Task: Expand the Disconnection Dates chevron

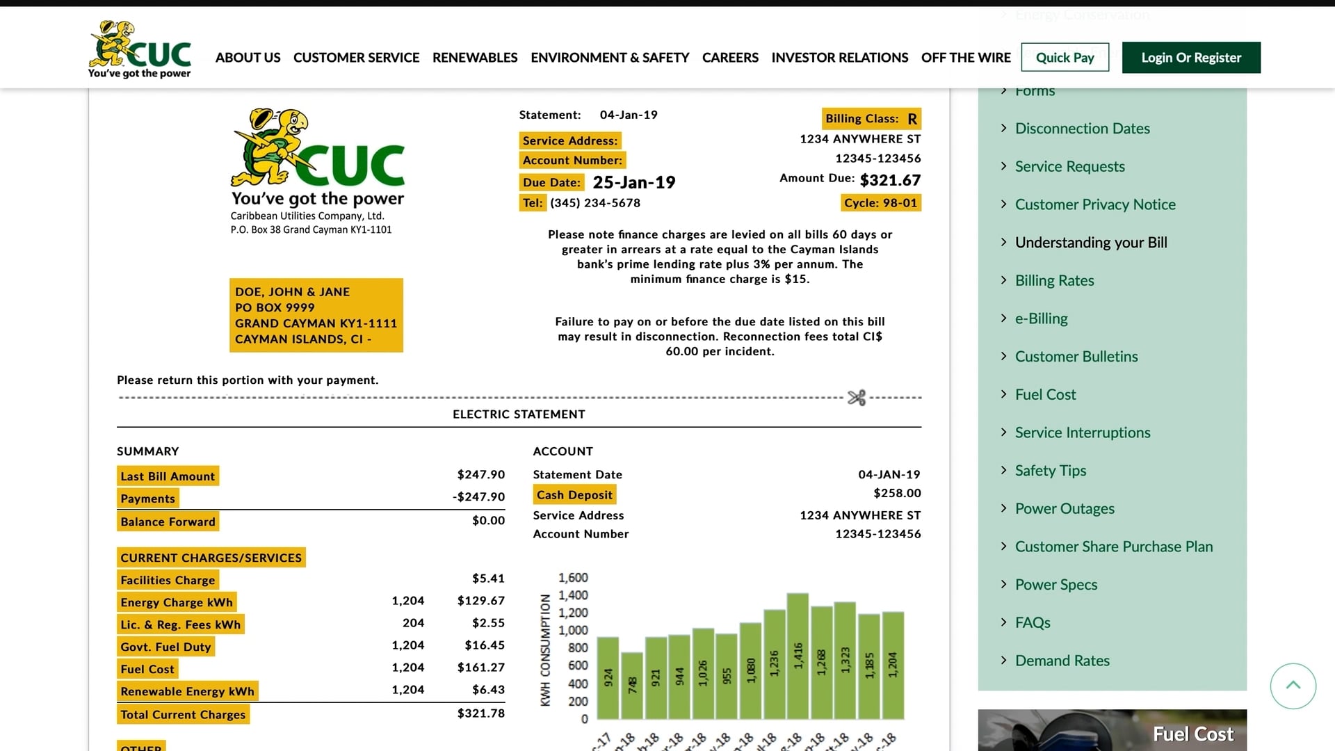Action: pyautogui.click(x=1003, y=128)
